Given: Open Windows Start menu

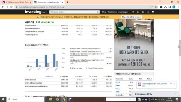Looking at the screenshot, I should point(3,99).
